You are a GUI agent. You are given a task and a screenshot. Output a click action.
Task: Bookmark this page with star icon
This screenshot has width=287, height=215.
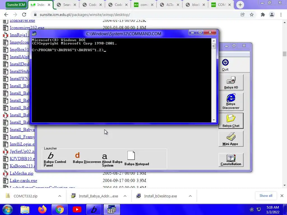(252, 15)
